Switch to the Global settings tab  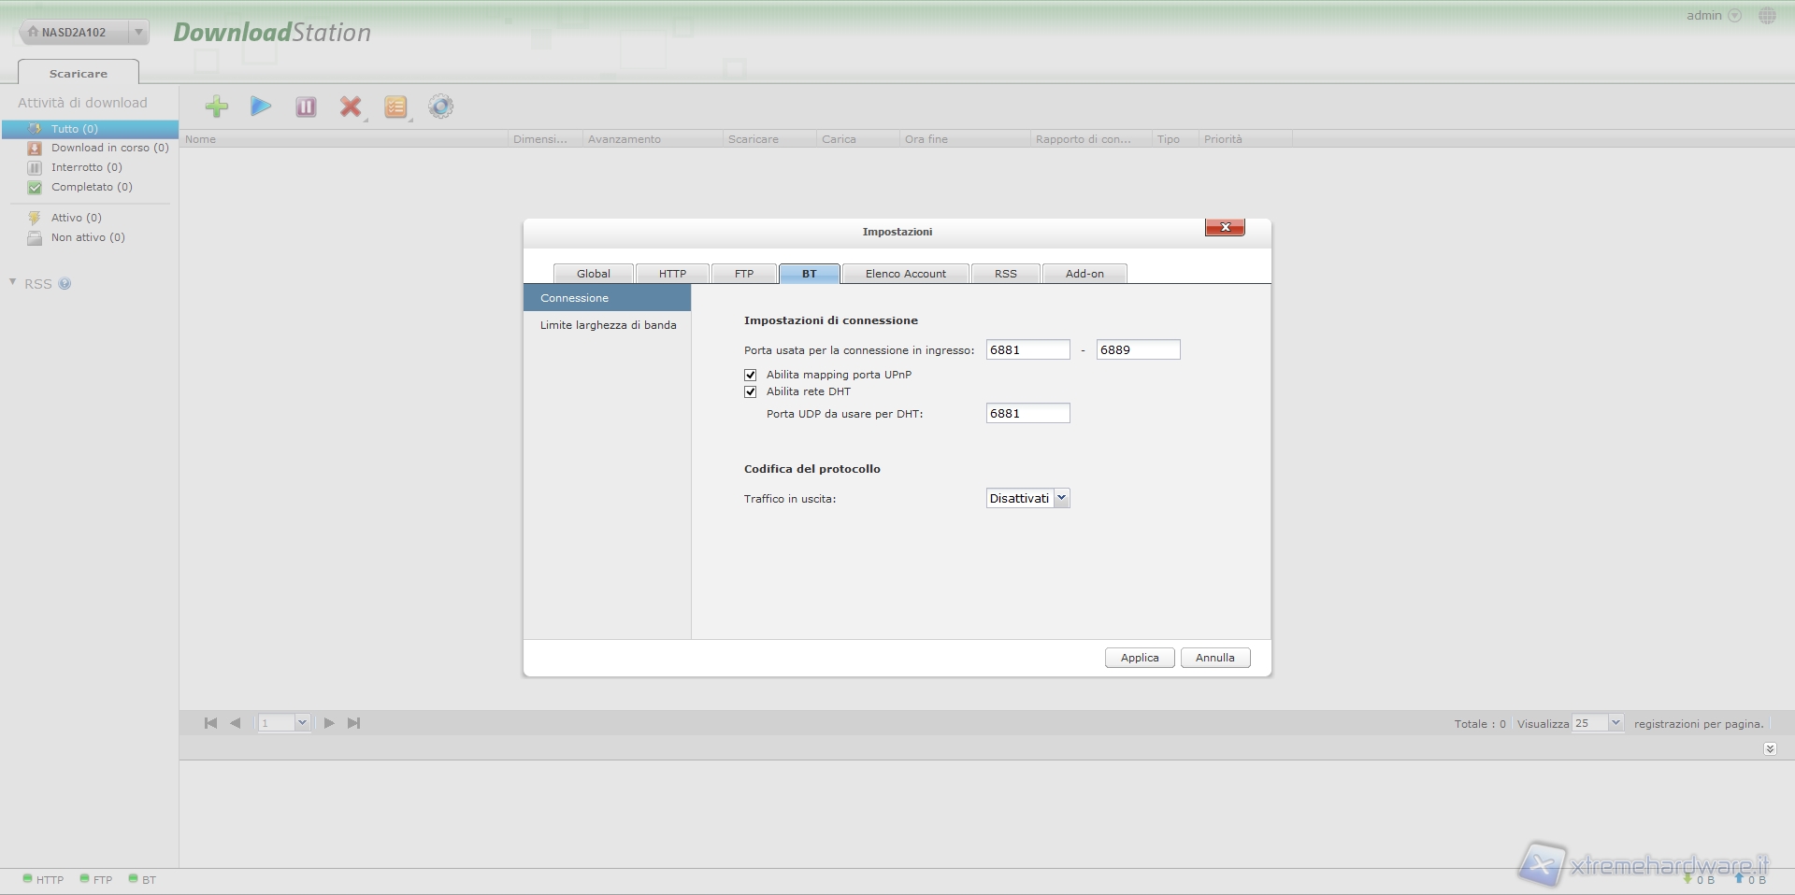click(593, 274)
